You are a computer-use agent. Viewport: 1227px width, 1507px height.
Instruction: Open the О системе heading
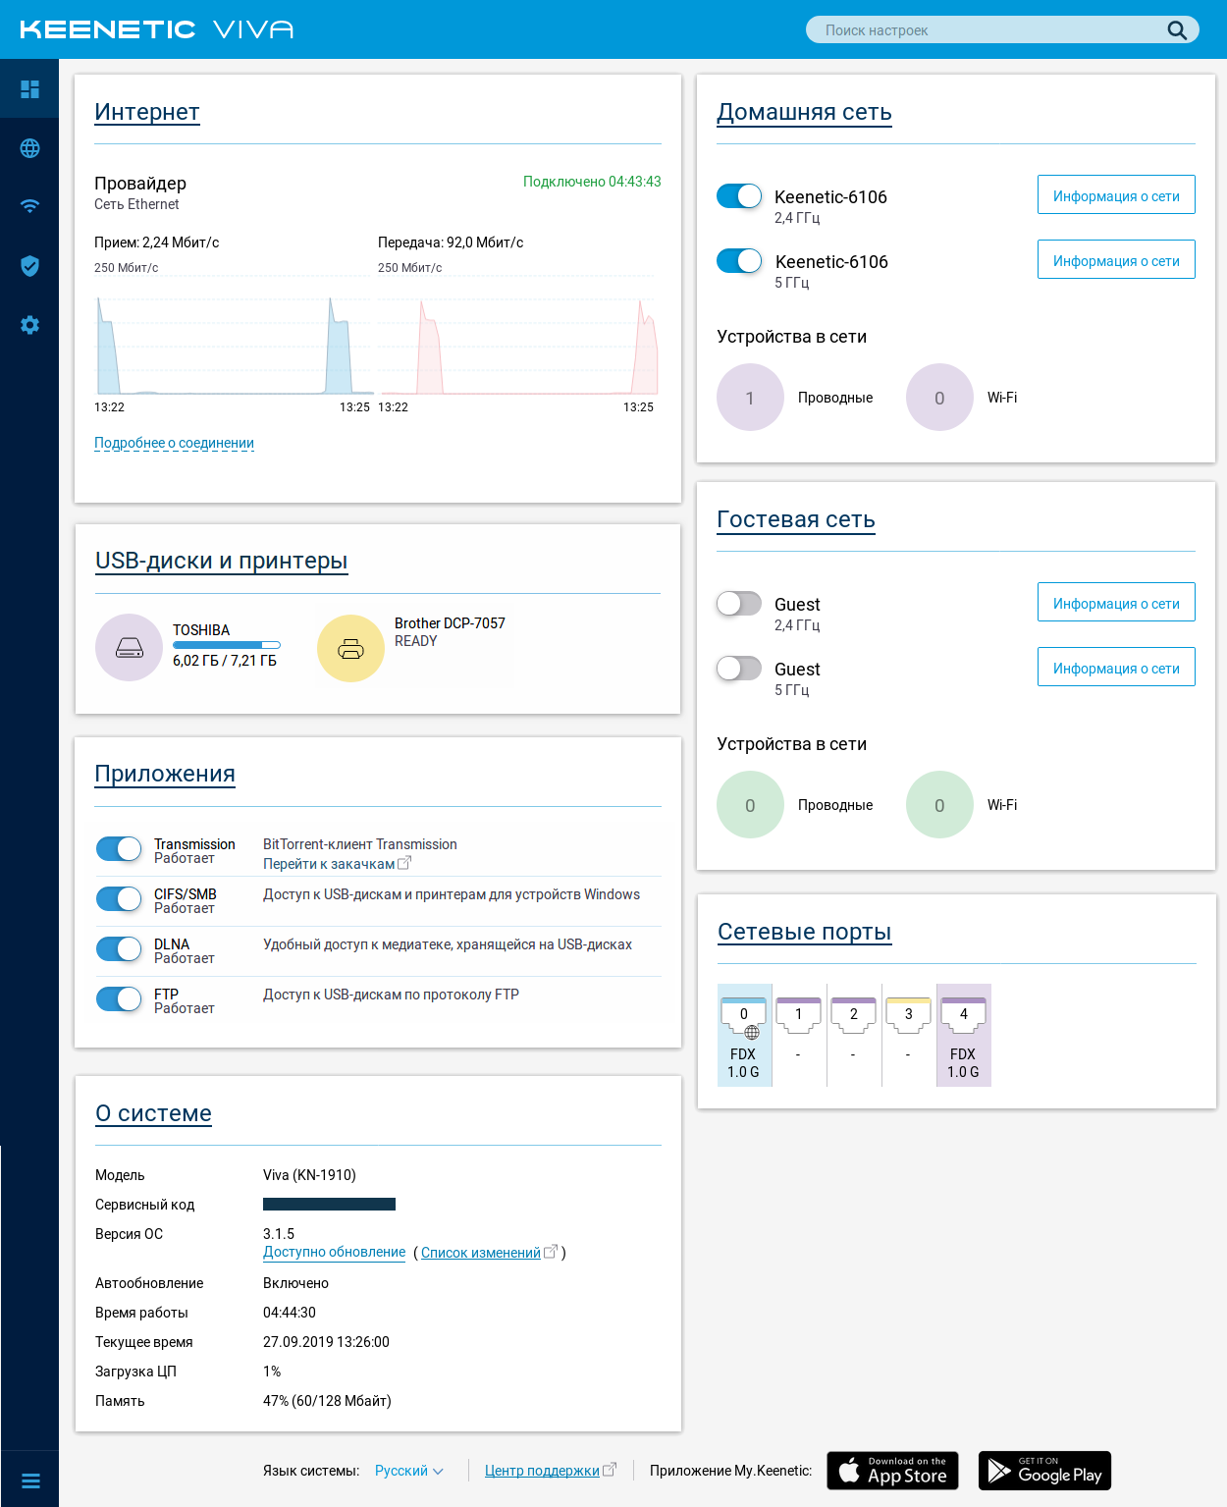[153, 1113]
